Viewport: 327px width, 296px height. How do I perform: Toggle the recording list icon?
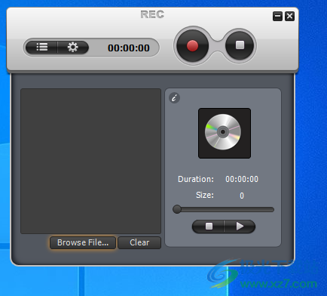coord(41,47)
